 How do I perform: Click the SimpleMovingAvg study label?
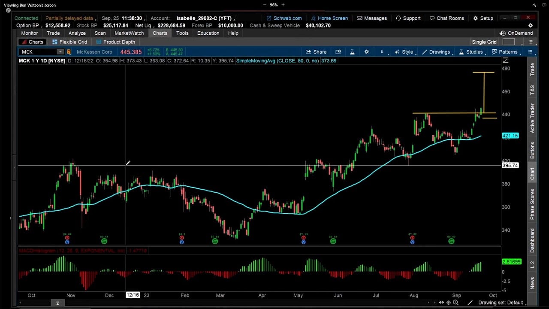287,61
